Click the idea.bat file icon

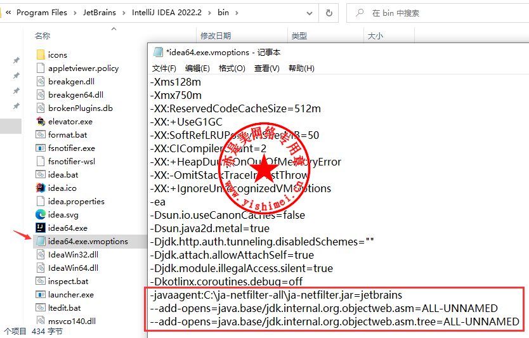pyautogui.click(x=41, y=175)
